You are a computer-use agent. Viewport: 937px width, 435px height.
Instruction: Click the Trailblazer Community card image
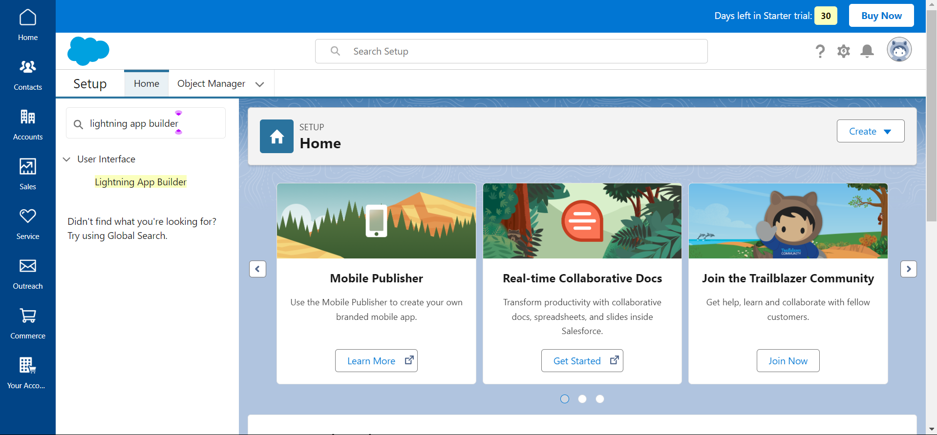coord(788,221)
